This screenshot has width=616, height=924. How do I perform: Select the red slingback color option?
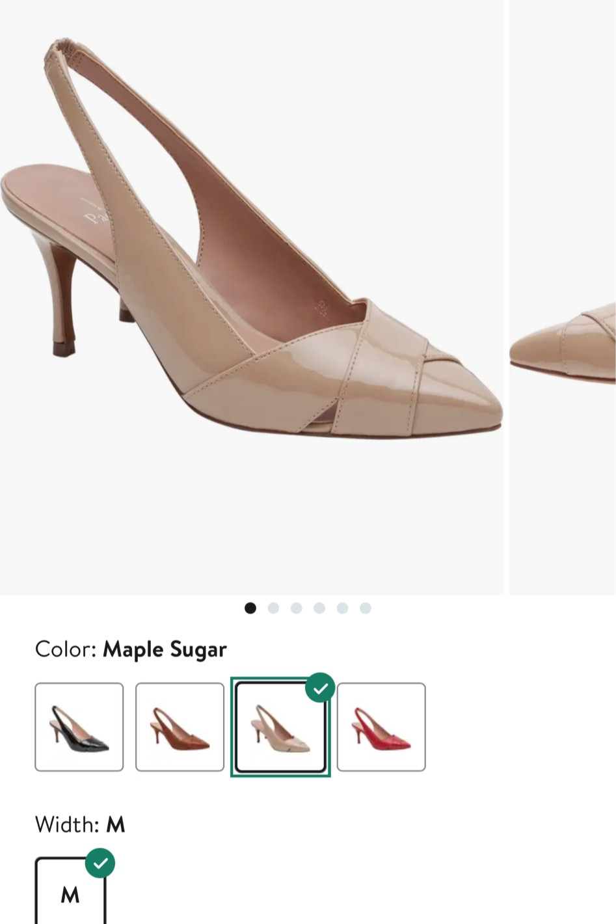381,727
